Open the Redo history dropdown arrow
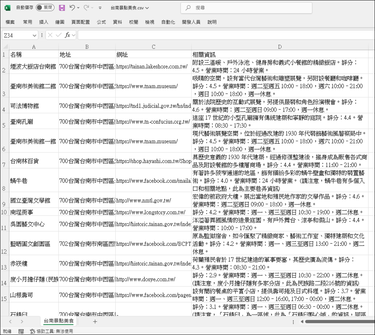This screenshot has width=375, height=335. 92,8
